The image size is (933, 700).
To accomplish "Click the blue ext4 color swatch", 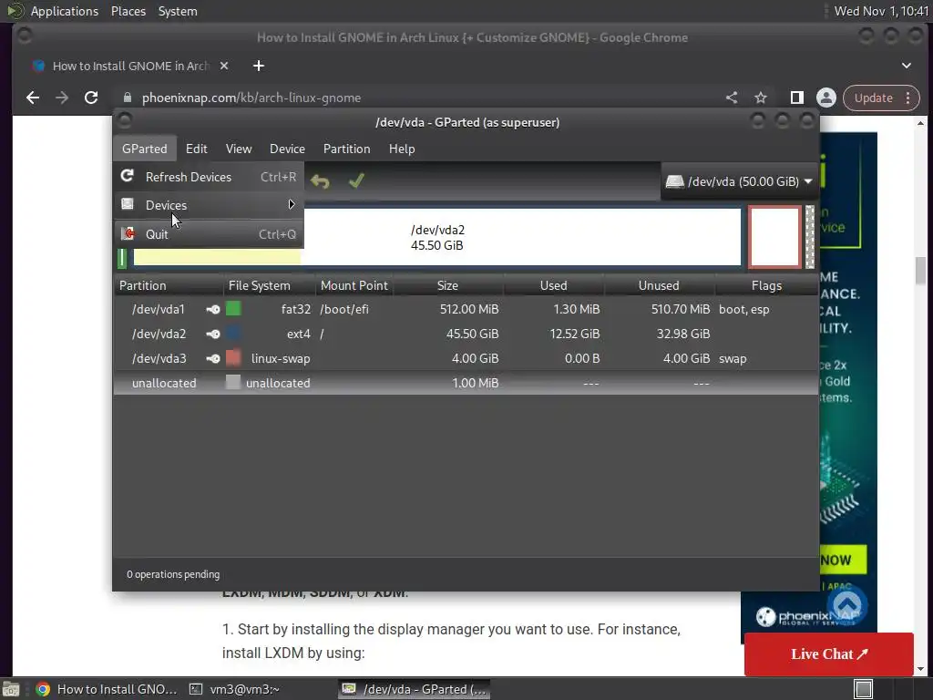I will [233, 334].
